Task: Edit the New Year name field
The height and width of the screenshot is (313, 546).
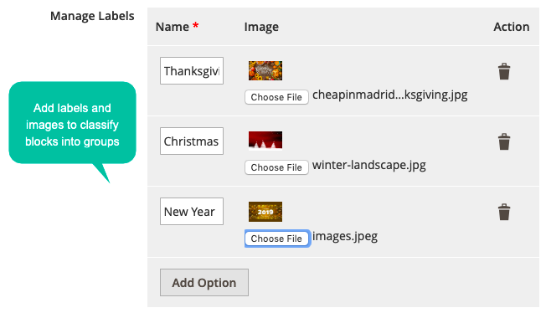Action: point(192,212)
